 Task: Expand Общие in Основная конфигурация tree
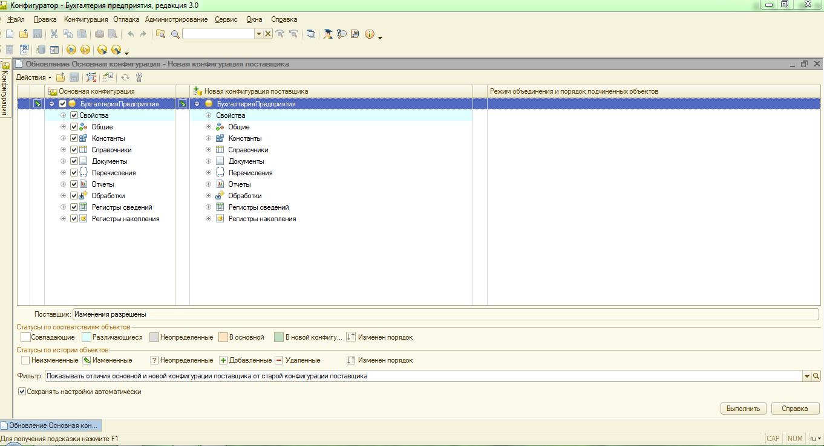point(63,127)
